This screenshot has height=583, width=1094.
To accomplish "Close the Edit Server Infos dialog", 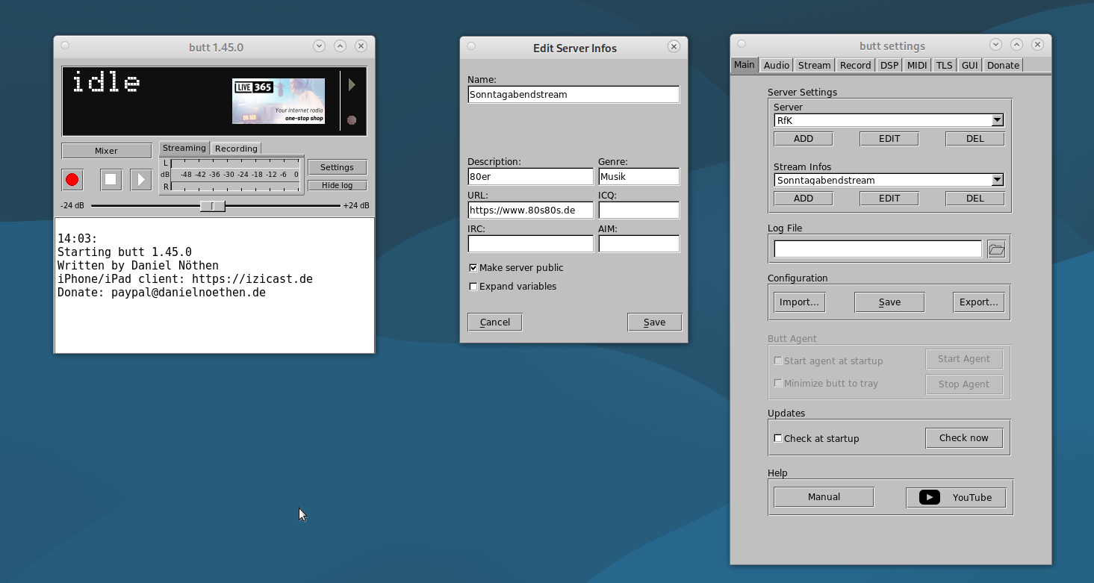I will coord(674,46).
